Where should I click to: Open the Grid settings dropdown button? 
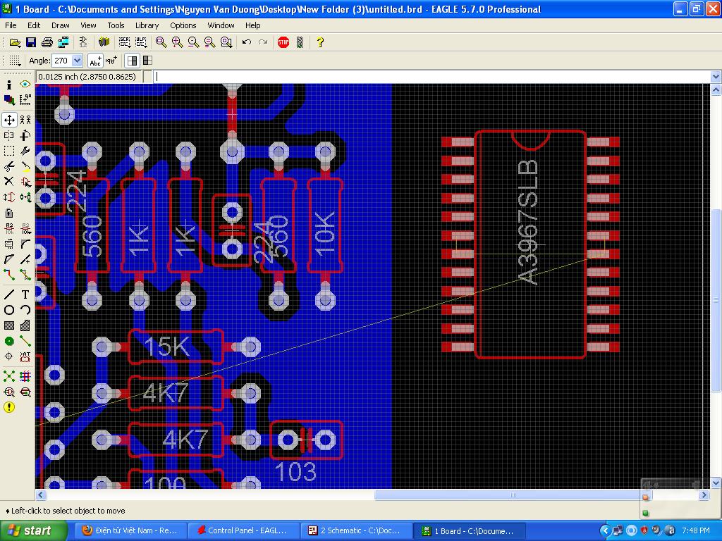point(14,61)
